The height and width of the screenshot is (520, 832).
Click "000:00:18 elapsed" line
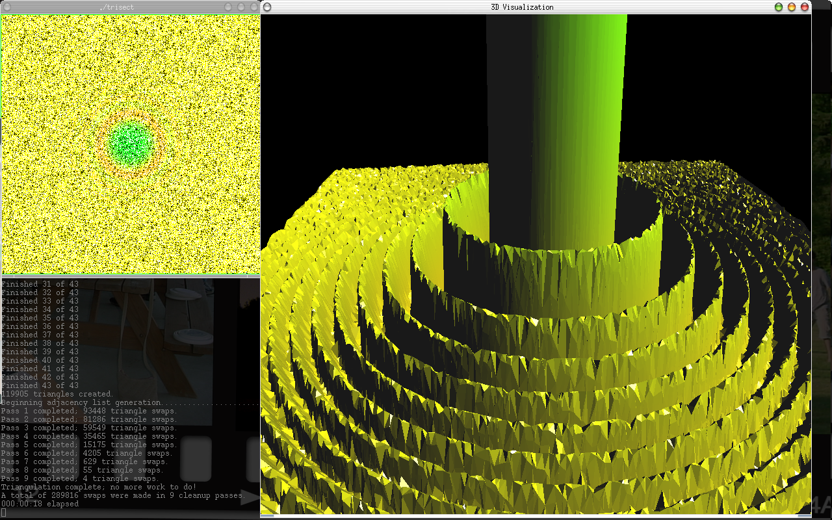coord(40,504)
